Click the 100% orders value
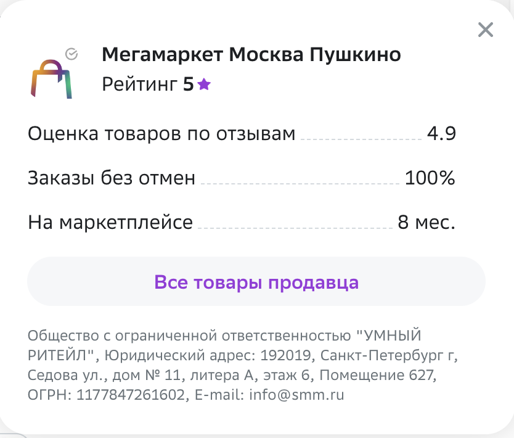The image size is (514, 438). coord(430,178)
